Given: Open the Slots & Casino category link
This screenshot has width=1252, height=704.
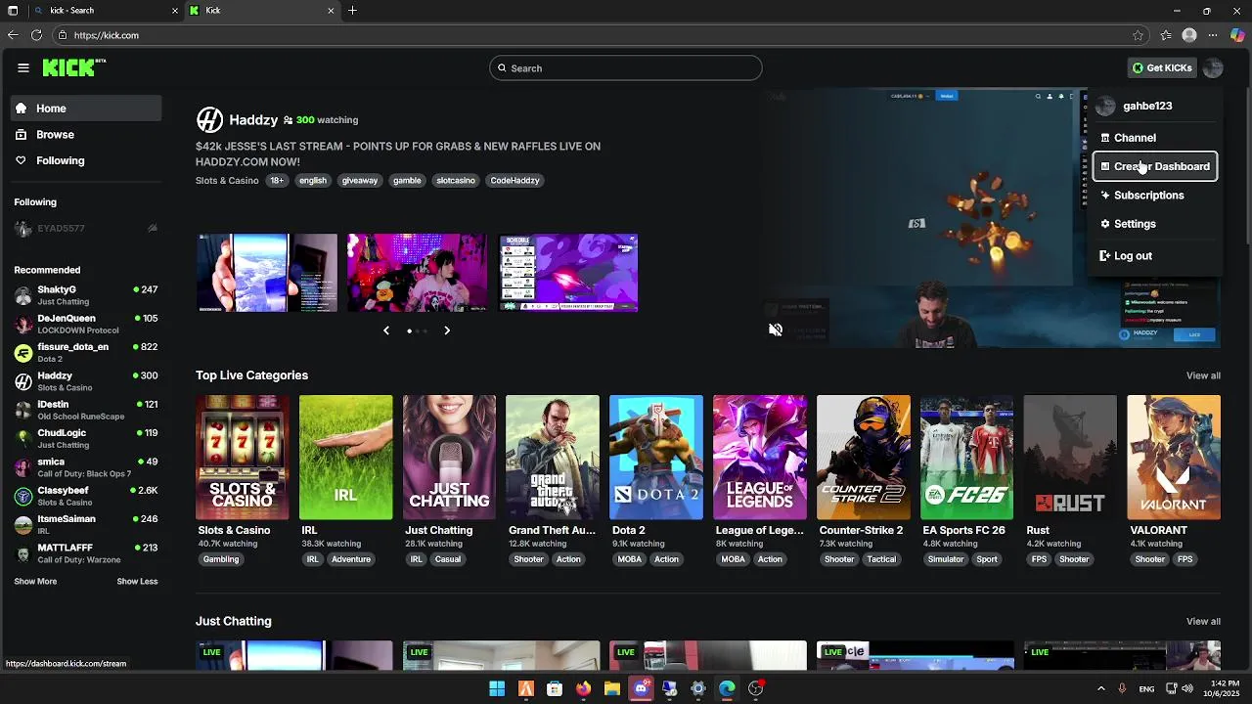Looking at the screenshot, I should pyautogui.click(x=227, y=181).
